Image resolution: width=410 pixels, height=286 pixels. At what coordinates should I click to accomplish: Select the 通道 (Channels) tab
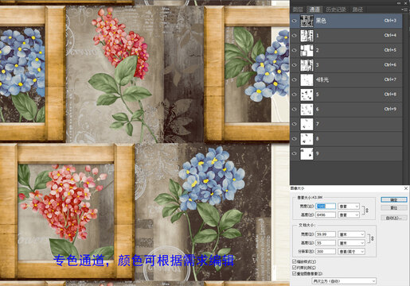[314, 10]
